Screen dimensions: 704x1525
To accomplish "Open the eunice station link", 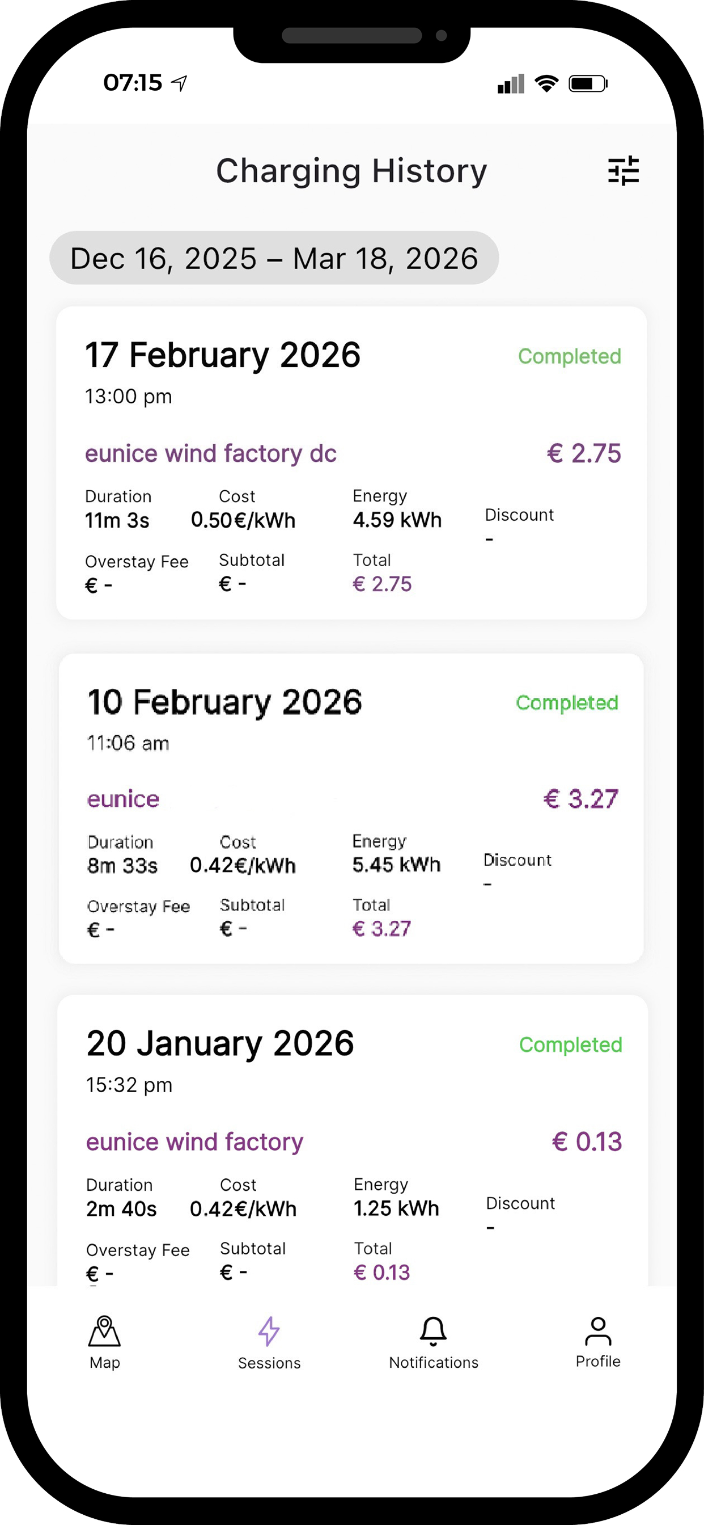I will point(123,799).
